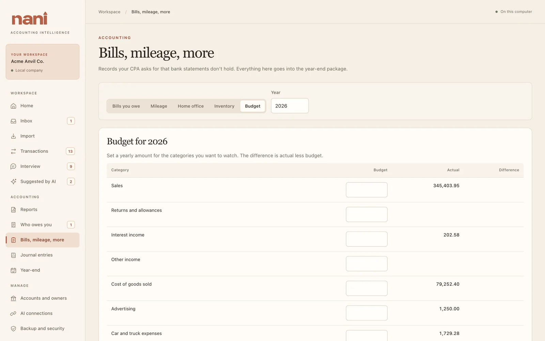The image size is (545, 341).
Task: Click the On this computer status indicator
Action: [x=514, y=12]
